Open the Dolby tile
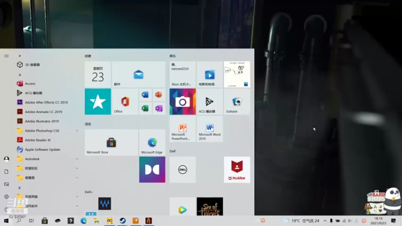The width and height of the screenshot is (402, 226). pyautogui.click(x=152, y=170)
